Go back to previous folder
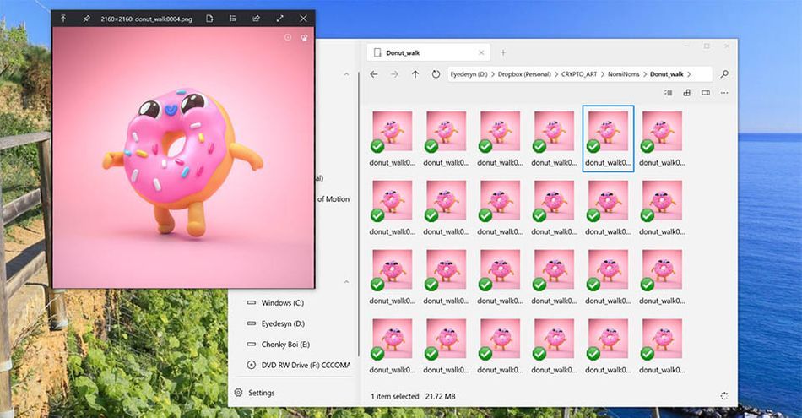This screenshot has height=418, width=802. (374, 74)
